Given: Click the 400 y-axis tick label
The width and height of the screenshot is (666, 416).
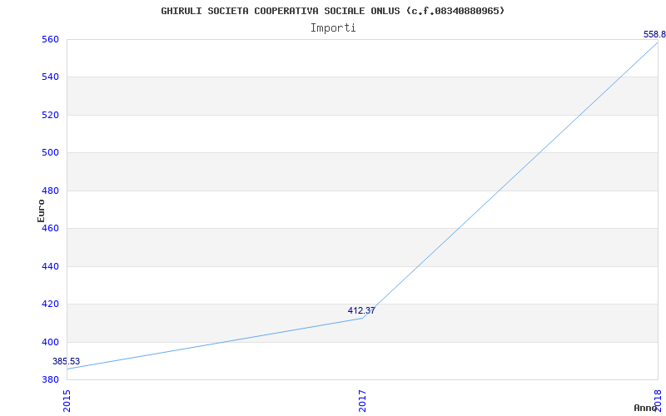Looking at the screenshot, I should 50,342.
